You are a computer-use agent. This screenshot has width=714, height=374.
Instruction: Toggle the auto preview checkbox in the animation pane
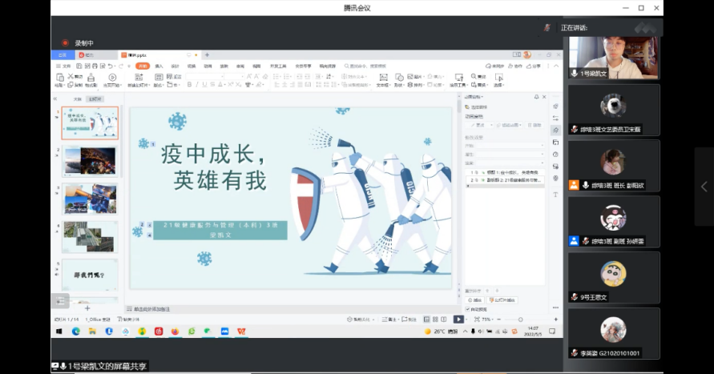point(468,308)
